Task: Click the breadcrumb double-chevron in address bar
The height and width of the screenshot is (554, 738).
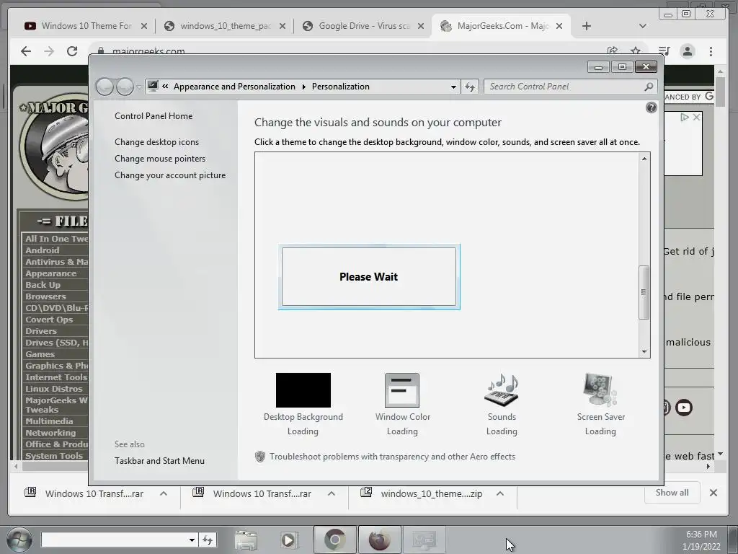Action: (165, 87)
